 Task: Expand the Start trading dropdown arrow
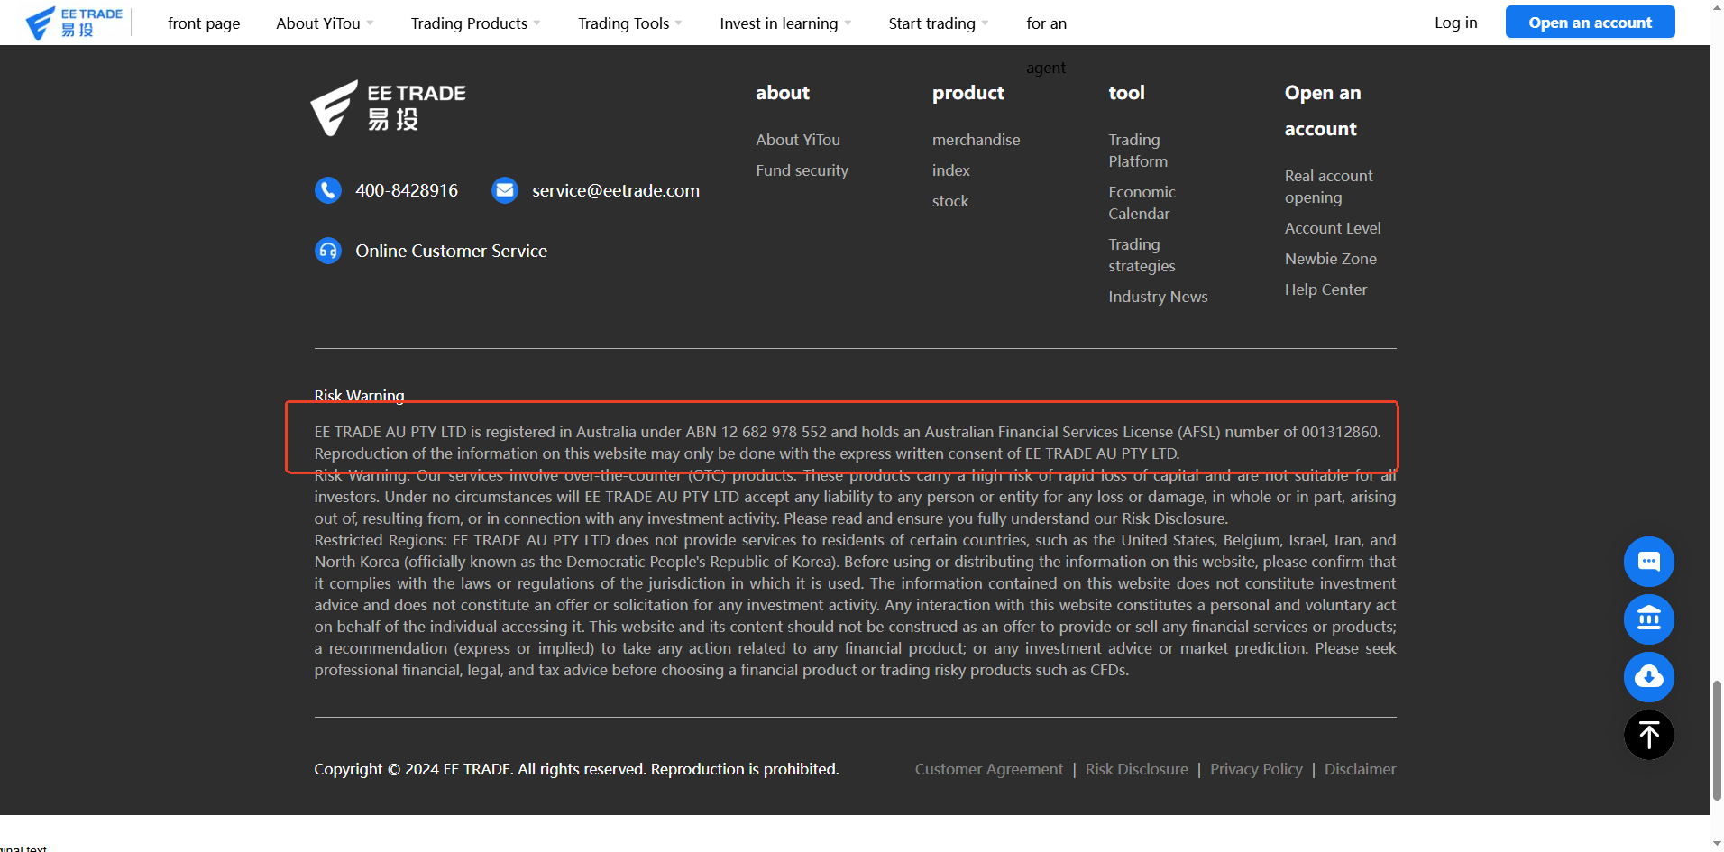(986, 23)
